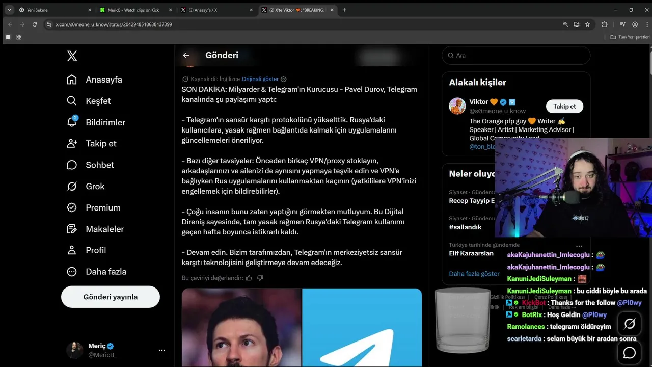Click Daha fazla circle icon

pyautogui.click(x=72, y=272)
